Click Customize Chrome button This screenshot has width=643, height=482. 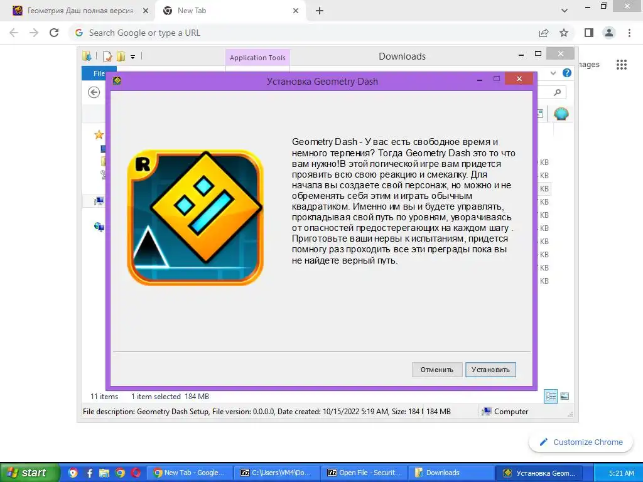coord(581,442)
